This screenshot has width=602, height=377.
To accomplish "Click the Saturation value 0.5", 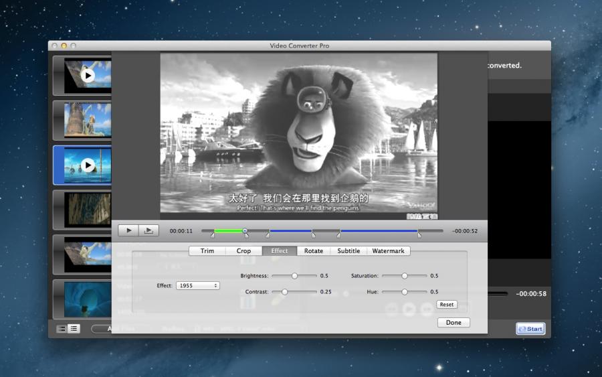I will tap(434, 275).
